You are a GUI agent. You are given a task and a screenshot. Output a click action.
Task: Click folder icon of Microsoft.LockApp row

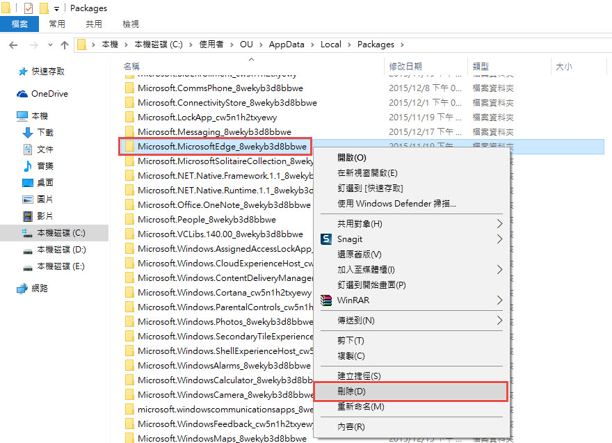pyautogui.click(x=129, y=118)
